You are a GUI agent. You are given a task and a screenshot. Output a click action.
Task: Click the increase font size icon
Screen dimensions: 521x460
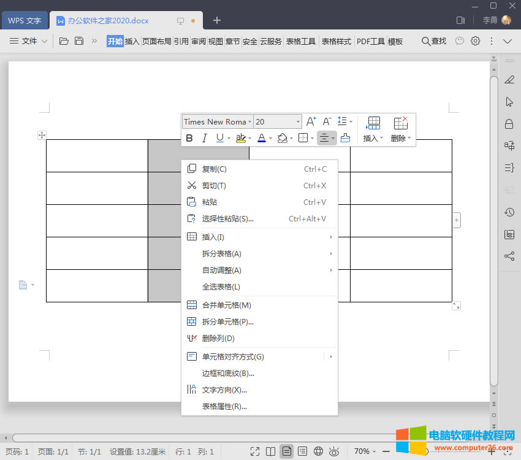[311, 121]
